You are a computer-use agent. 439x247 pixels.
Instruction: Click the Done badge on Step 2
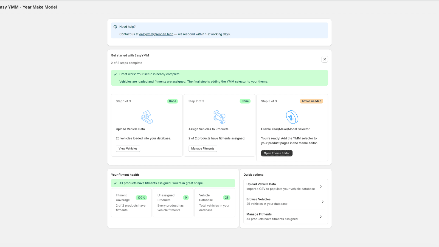click(x=245, y=101)
